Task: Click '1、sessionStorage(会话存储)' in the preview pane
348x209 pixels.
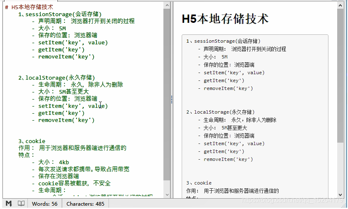Action: click(223, 41)
